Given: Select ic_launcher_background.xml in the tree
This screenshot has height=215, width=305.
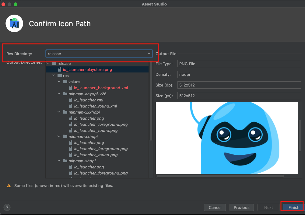Looking at the screenshot, I should click(x=101, y=88).
